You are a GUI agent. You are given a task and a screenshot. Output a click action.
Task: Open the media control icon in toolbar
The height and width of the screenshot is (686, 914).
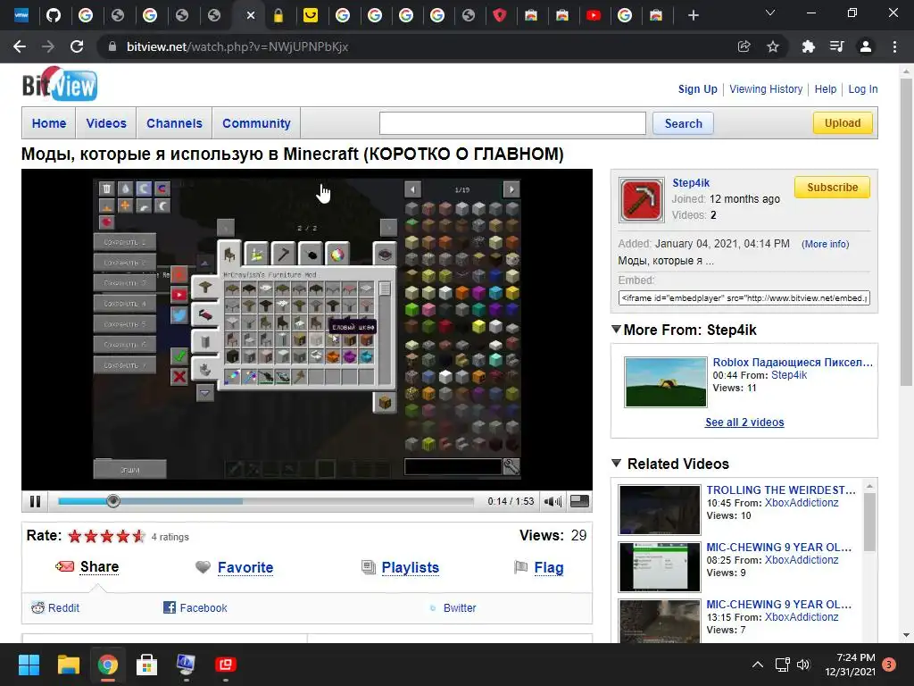click(x=836, y=46)
